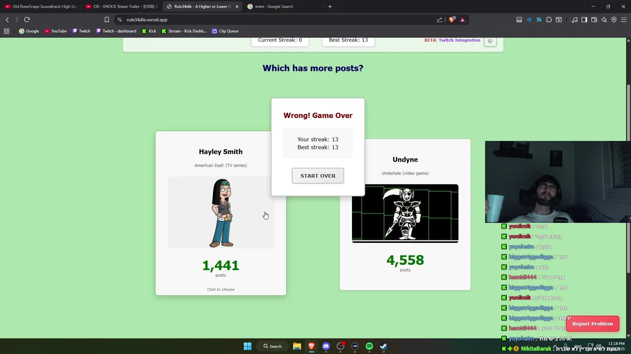Open the YouTube bookmark
Viewport: 631px width, 354px height.
[x=56, y=31]
